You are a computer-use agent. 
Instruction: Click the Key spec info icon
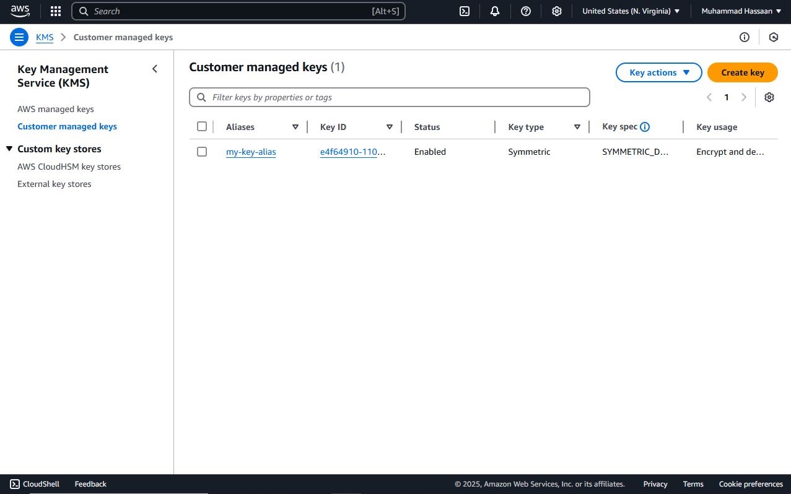click(x=645, y=127)
